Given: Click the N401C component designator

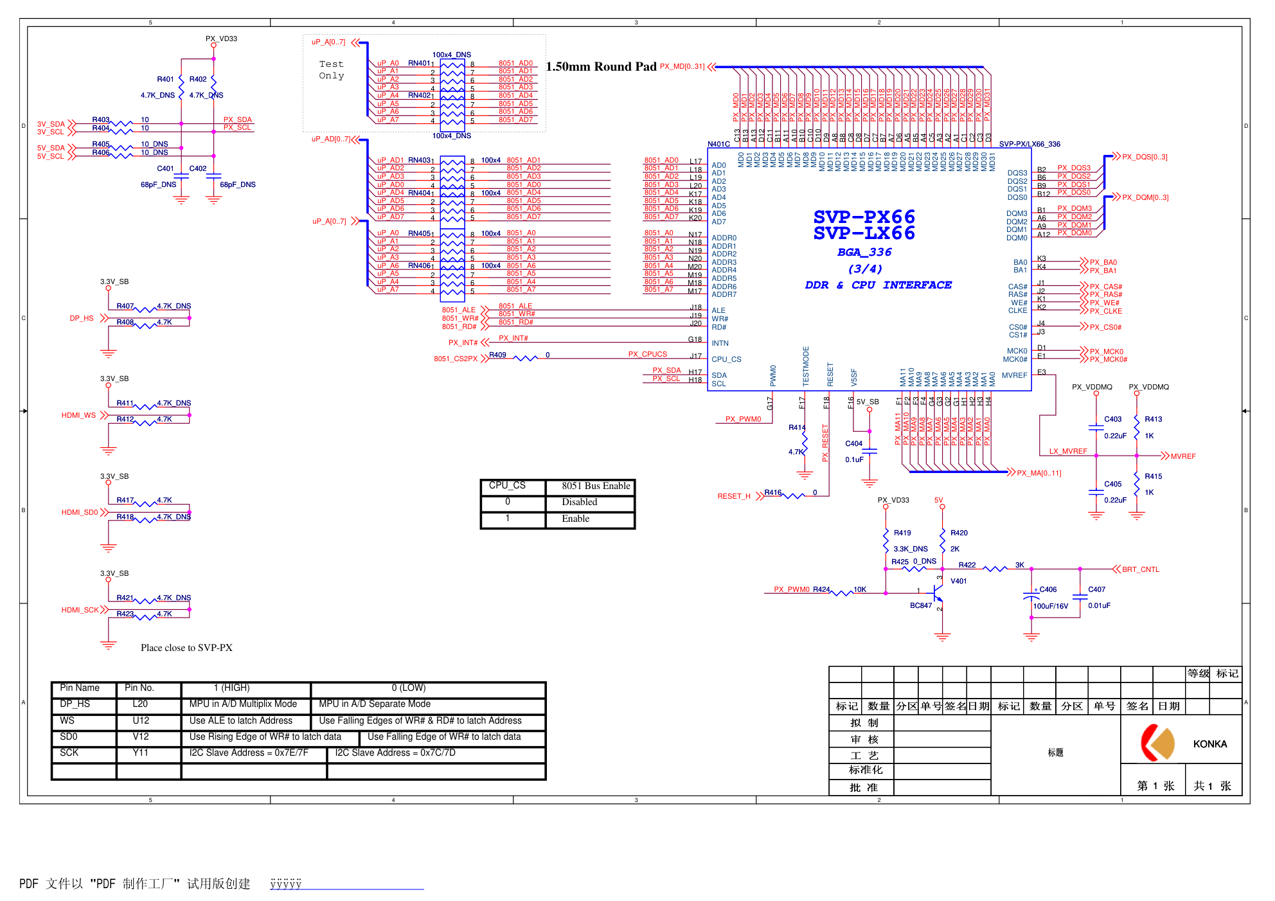Looking at the screenshot, I should tap(718, 144).
